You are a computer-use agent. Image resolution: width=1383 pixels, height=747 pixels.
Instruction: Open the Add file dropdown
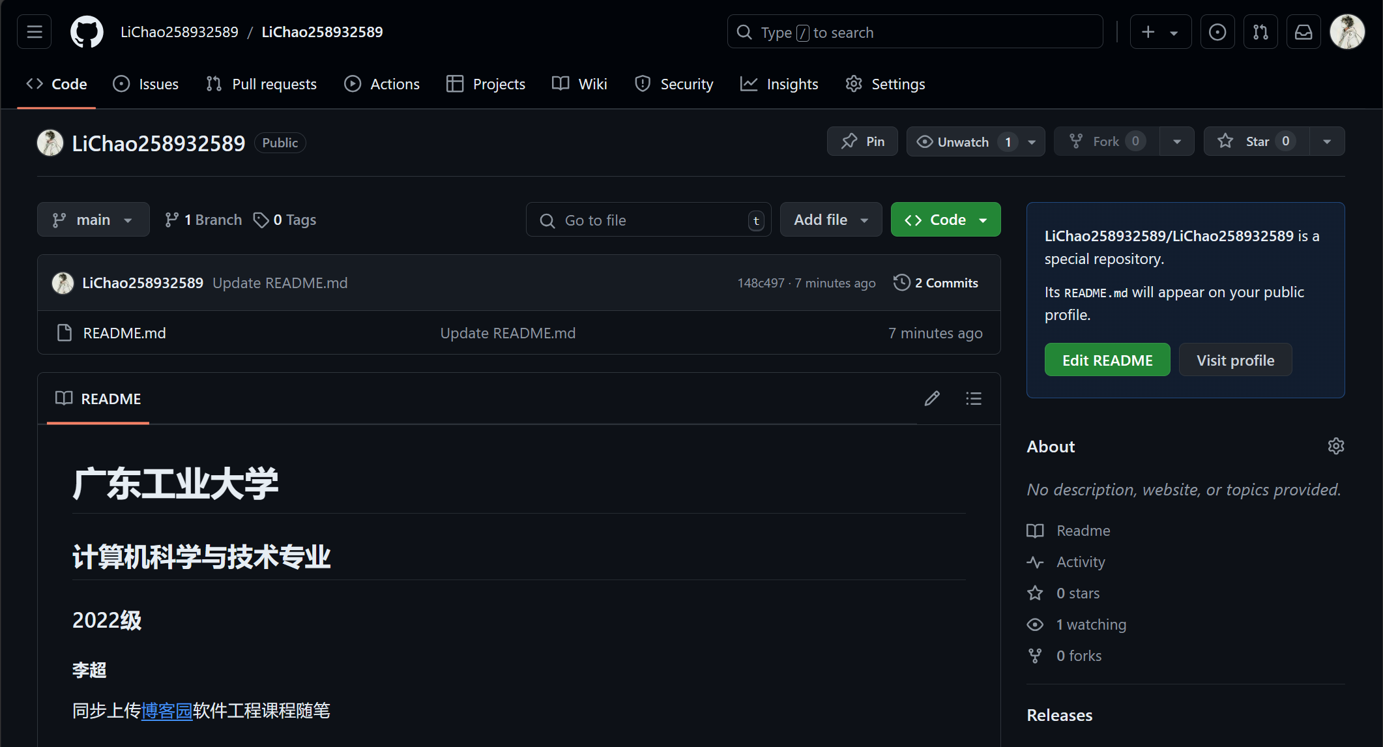click(x=830, y=220)
